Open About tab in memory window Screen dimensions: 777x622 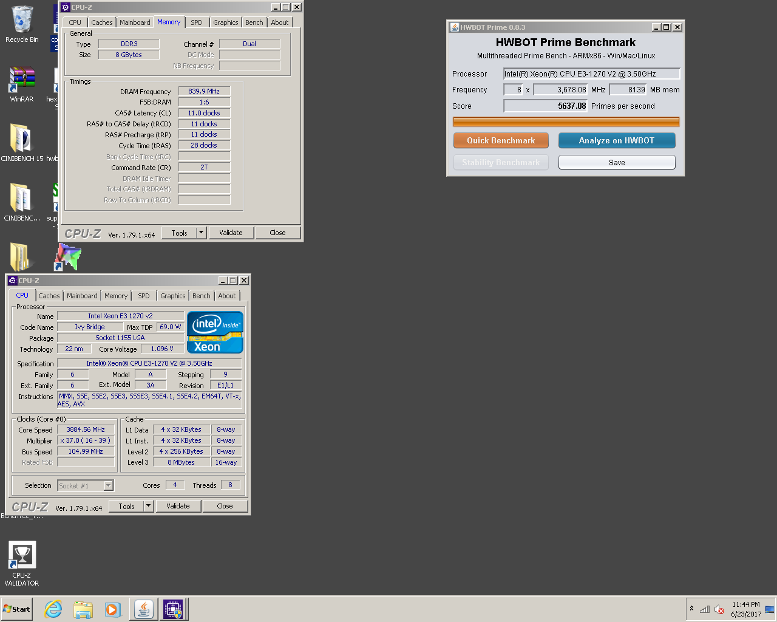pyautogui.click(x=280, y=22)
